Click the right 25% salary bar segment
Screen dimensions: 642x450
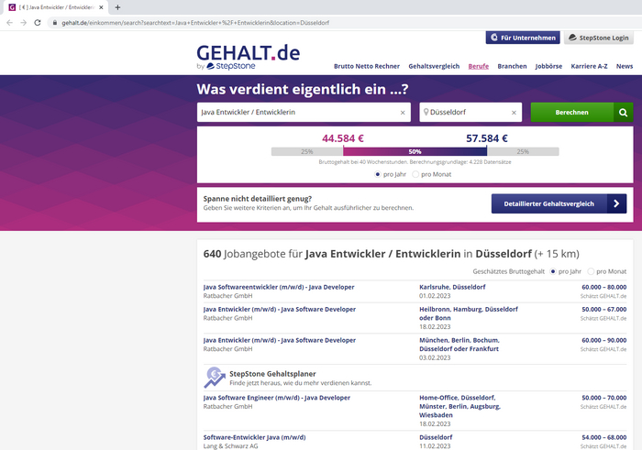pyautogui.click(x=523, y=152)
